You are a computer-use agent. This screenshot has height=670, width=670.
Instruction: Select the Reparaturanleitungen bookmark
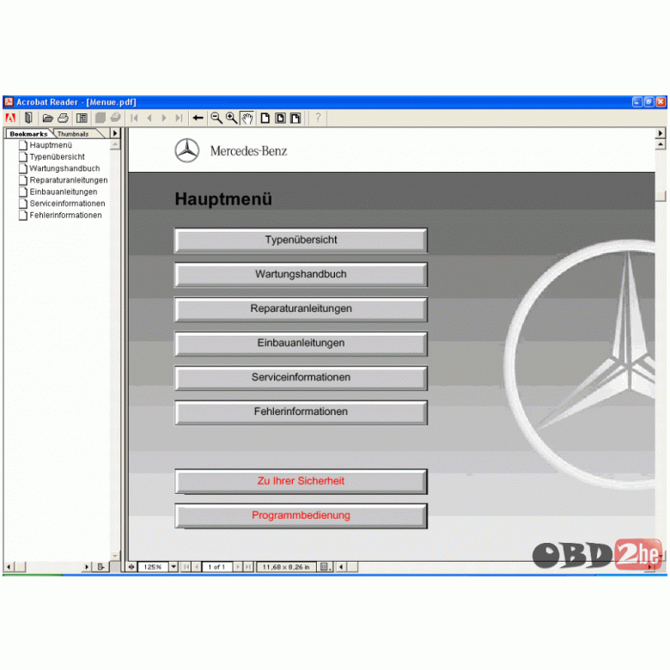(x=69, y=180)
